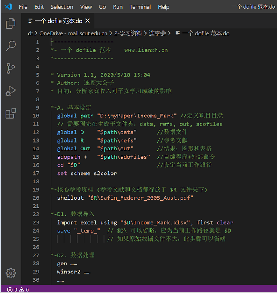
Task: Click the OneDrive - mail.scut.edu.cn breadcrumb
Action: tap(73, 33)
